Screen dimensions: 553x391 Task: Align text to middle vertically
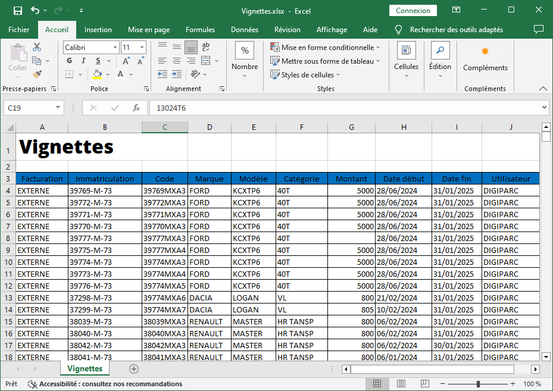[x=177, y=46]
